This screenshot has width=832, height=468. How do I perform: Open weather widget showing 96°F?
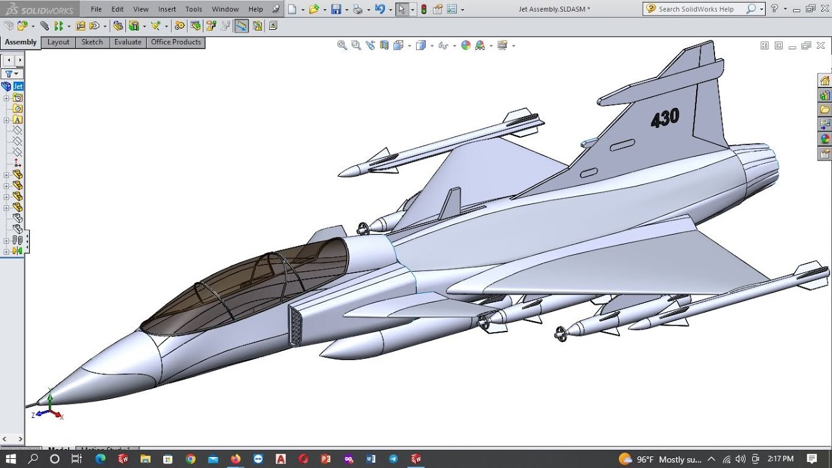pyautogui.click(x=660, y=459)
